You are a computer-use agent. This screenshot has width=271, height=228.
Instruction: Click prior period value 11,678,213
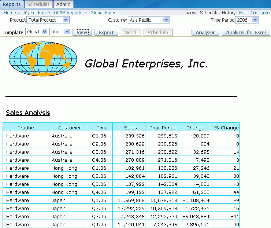click(164, 200)
